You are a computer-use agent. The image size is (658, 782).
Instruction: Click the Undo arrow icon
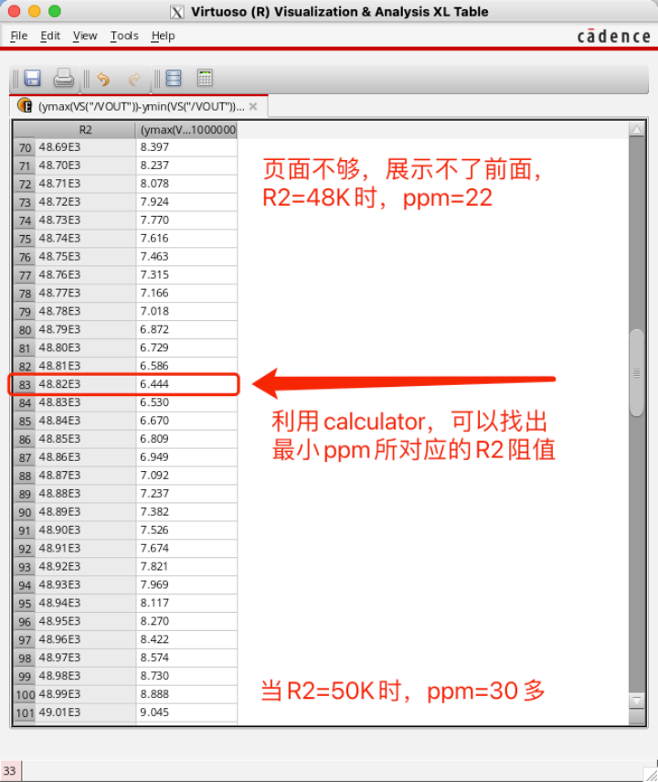pos(103,79)
